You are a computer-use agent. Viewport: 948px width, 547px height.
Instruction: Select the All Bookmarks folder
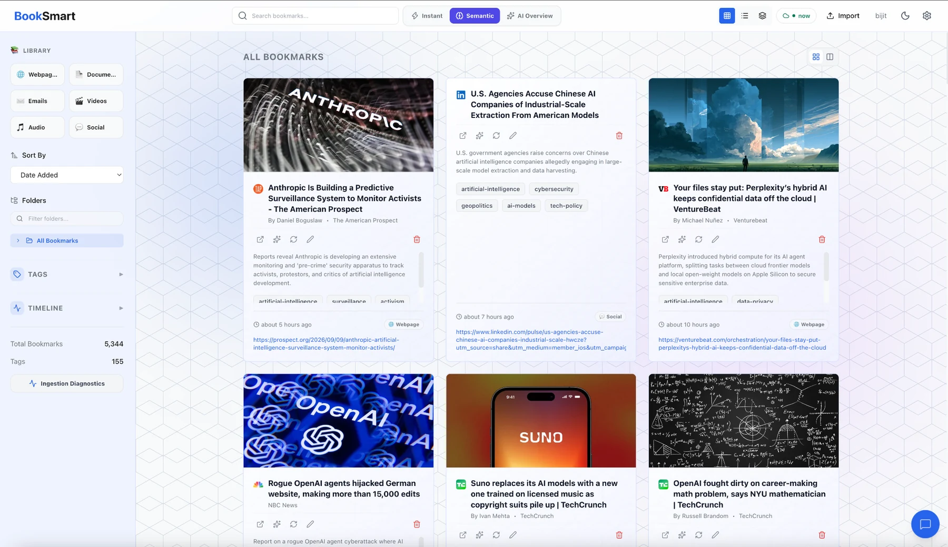click(67, 241)
